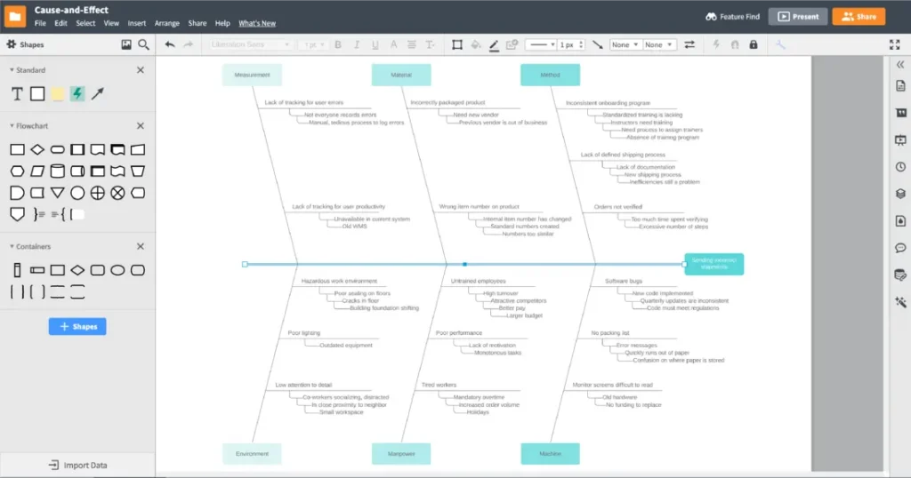Click the orange Share button

click(x=859, y=16)
